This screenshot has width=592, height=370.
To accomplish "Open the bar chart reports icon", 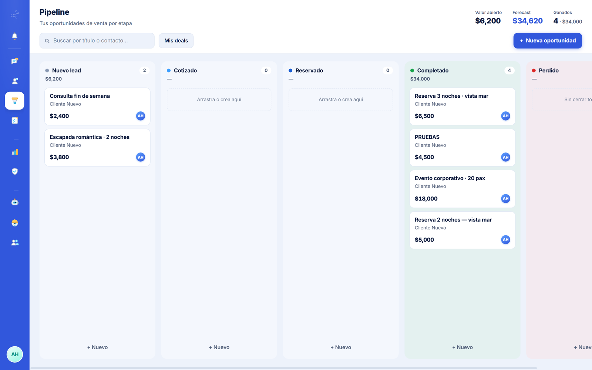I will tap(14, 152).
